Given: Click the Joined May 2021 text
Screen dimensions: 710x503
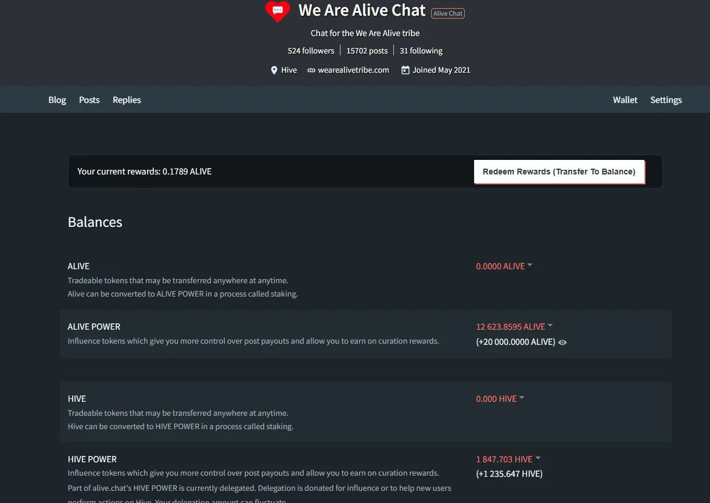Looking at the screenshot, I should pyautogui.click(x=442, y=70).
